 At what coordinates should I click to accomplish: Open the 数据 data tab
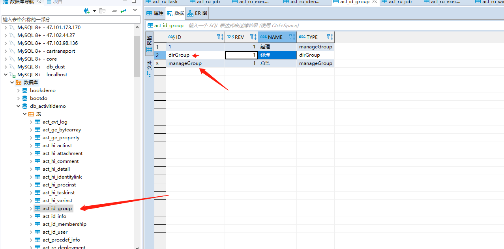tap(175, 13)
